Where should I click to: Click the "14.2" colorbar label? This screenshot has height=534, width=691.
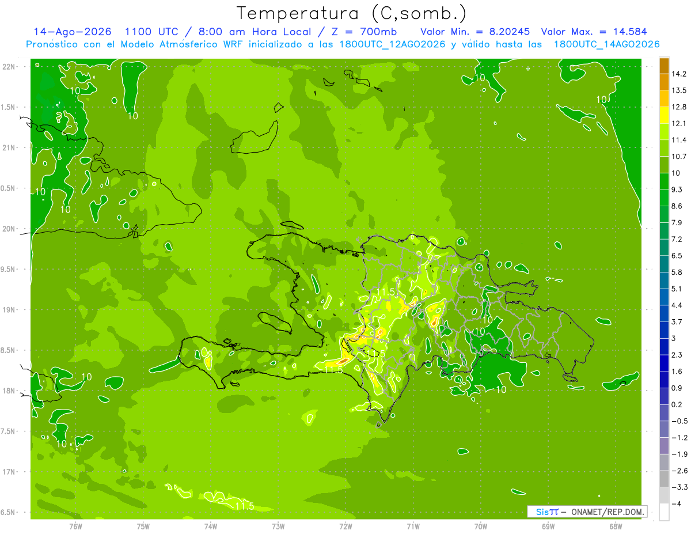[679, 74]
